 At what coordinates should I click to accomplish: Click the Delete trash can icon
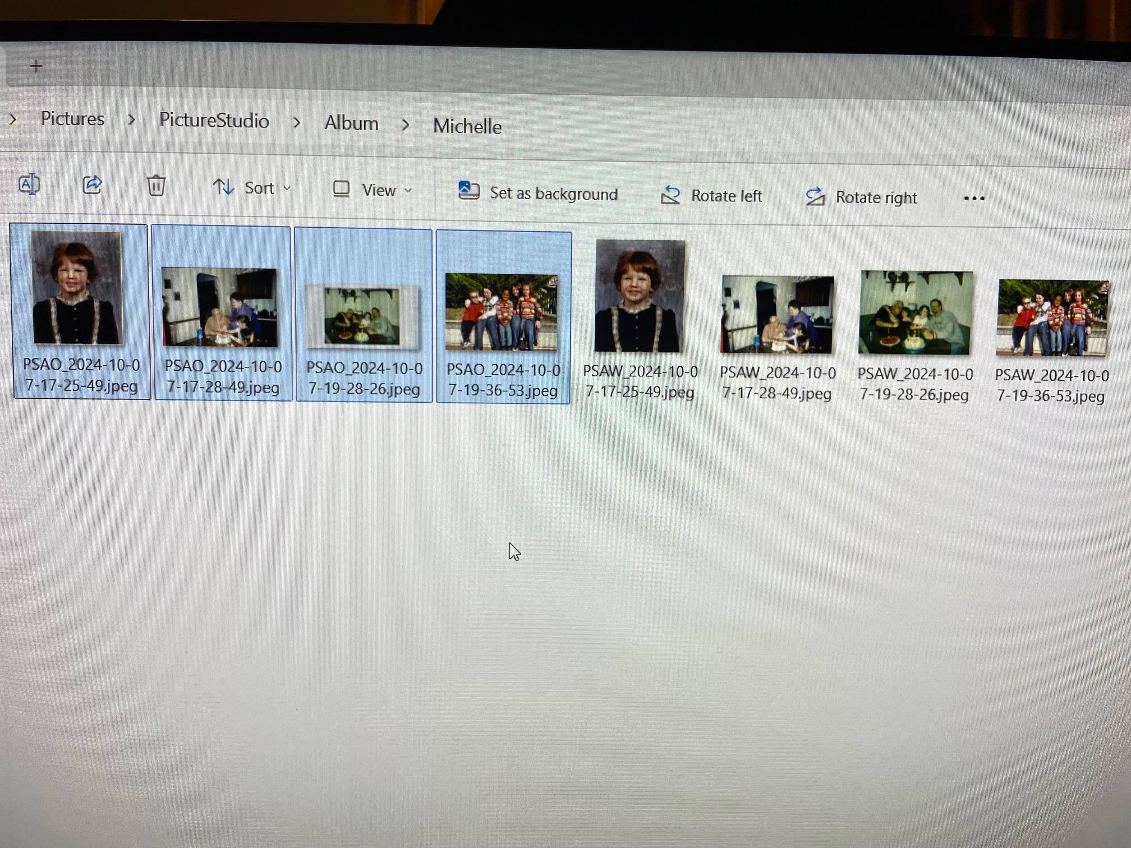[x=156, y=186]
